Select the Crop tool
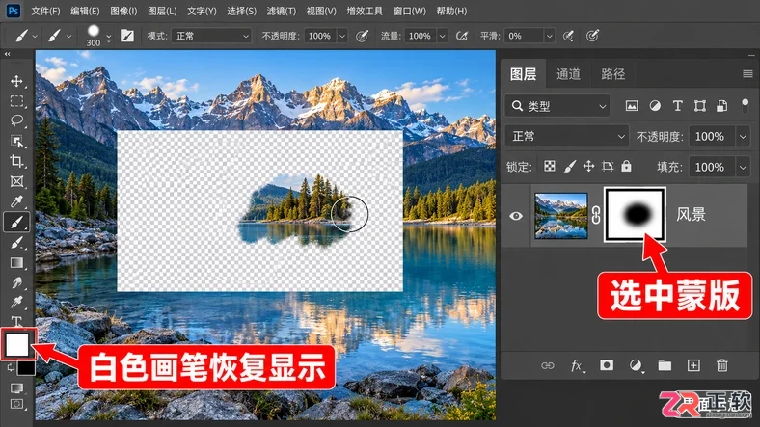This screenshot has width=760, height=427. (16, 161)
